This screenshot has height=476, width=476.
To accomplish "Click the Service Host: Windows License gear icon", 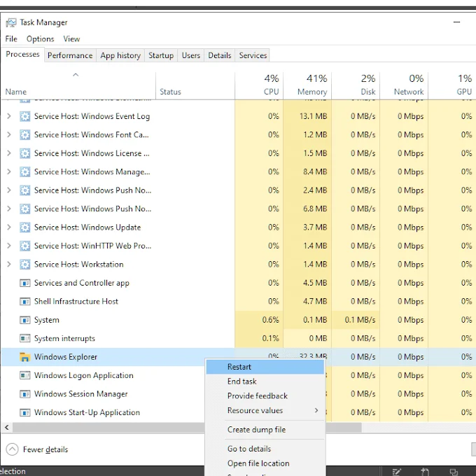I will [25, 153].
